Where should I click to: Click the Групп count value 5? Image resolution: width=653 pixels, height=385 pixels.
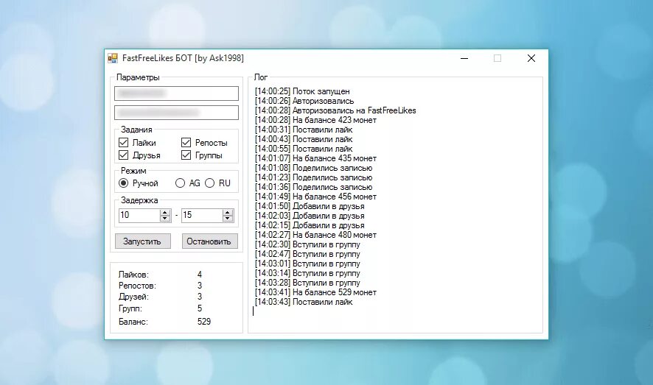200,308
